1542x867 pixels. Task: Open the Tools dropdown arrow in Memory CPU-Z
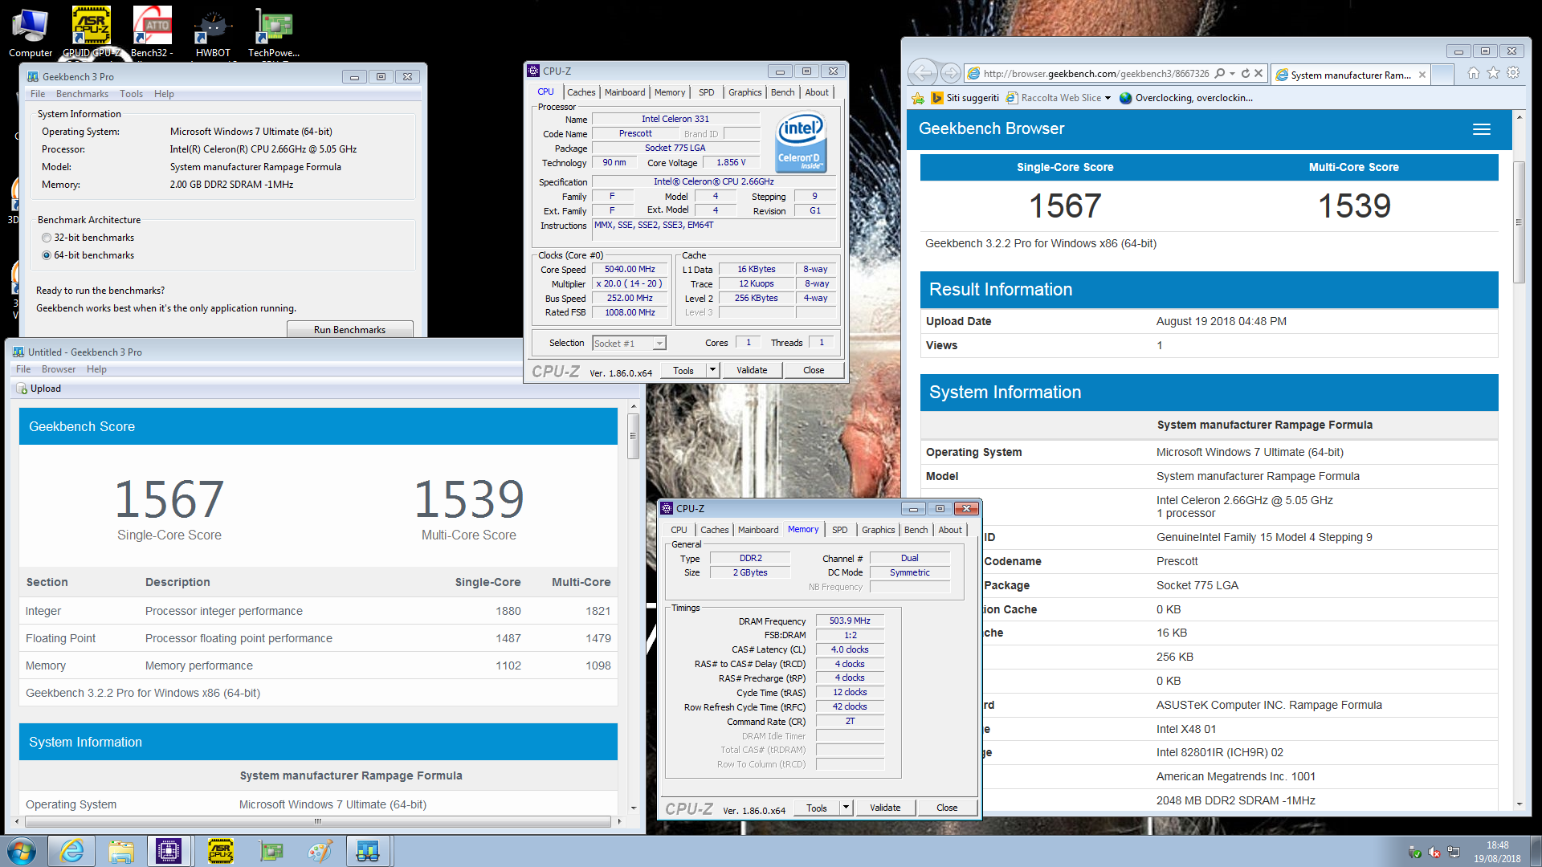(x=846, y=808)
